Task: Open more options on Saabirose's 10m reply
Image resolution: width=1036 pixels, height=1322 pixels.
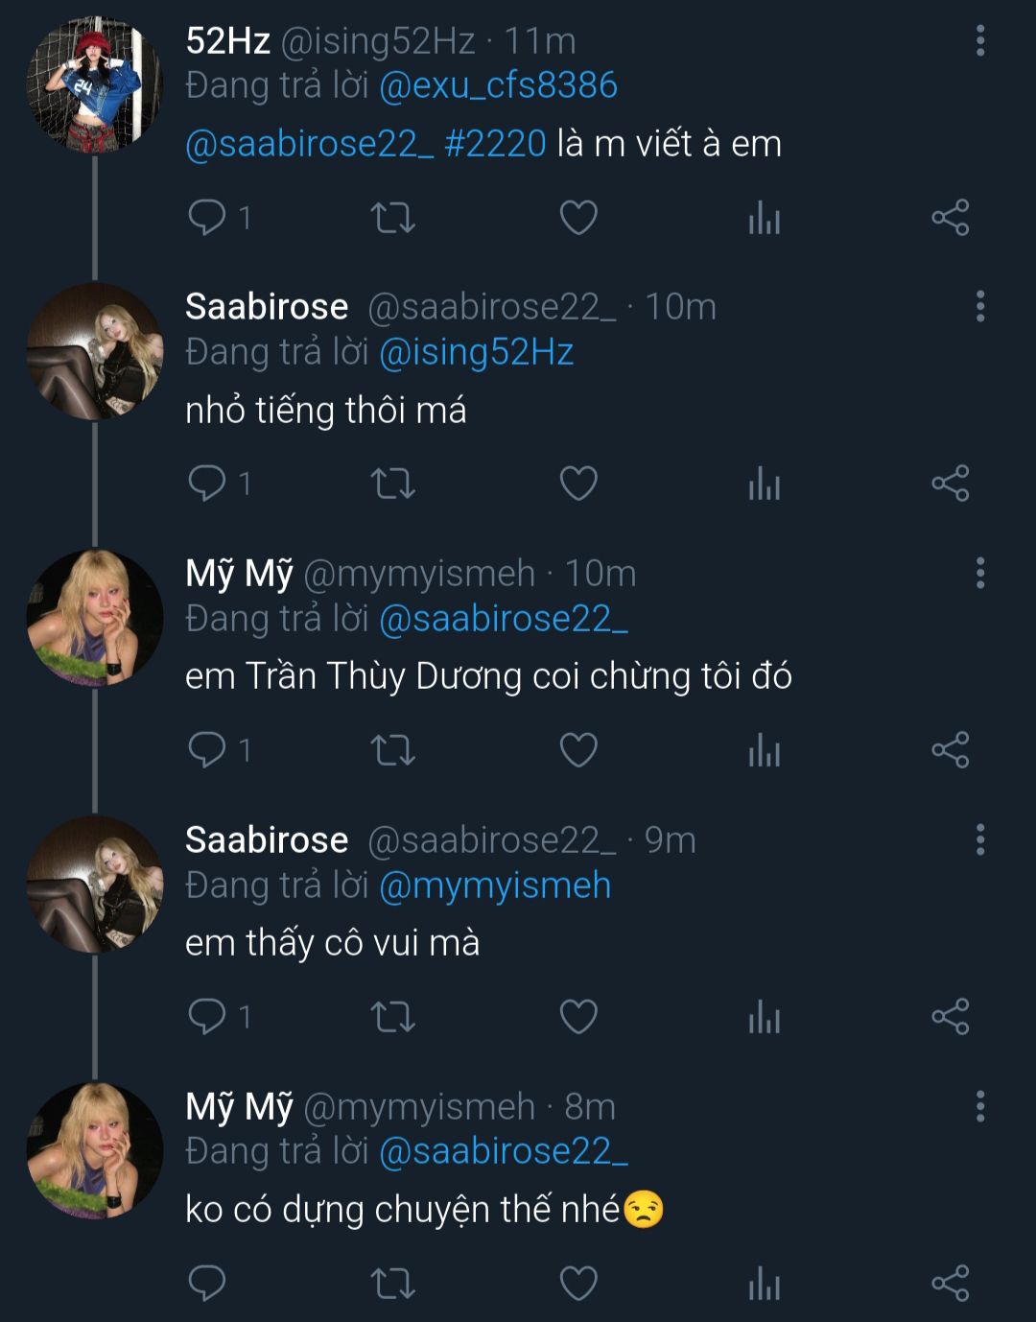Action: 980,307
